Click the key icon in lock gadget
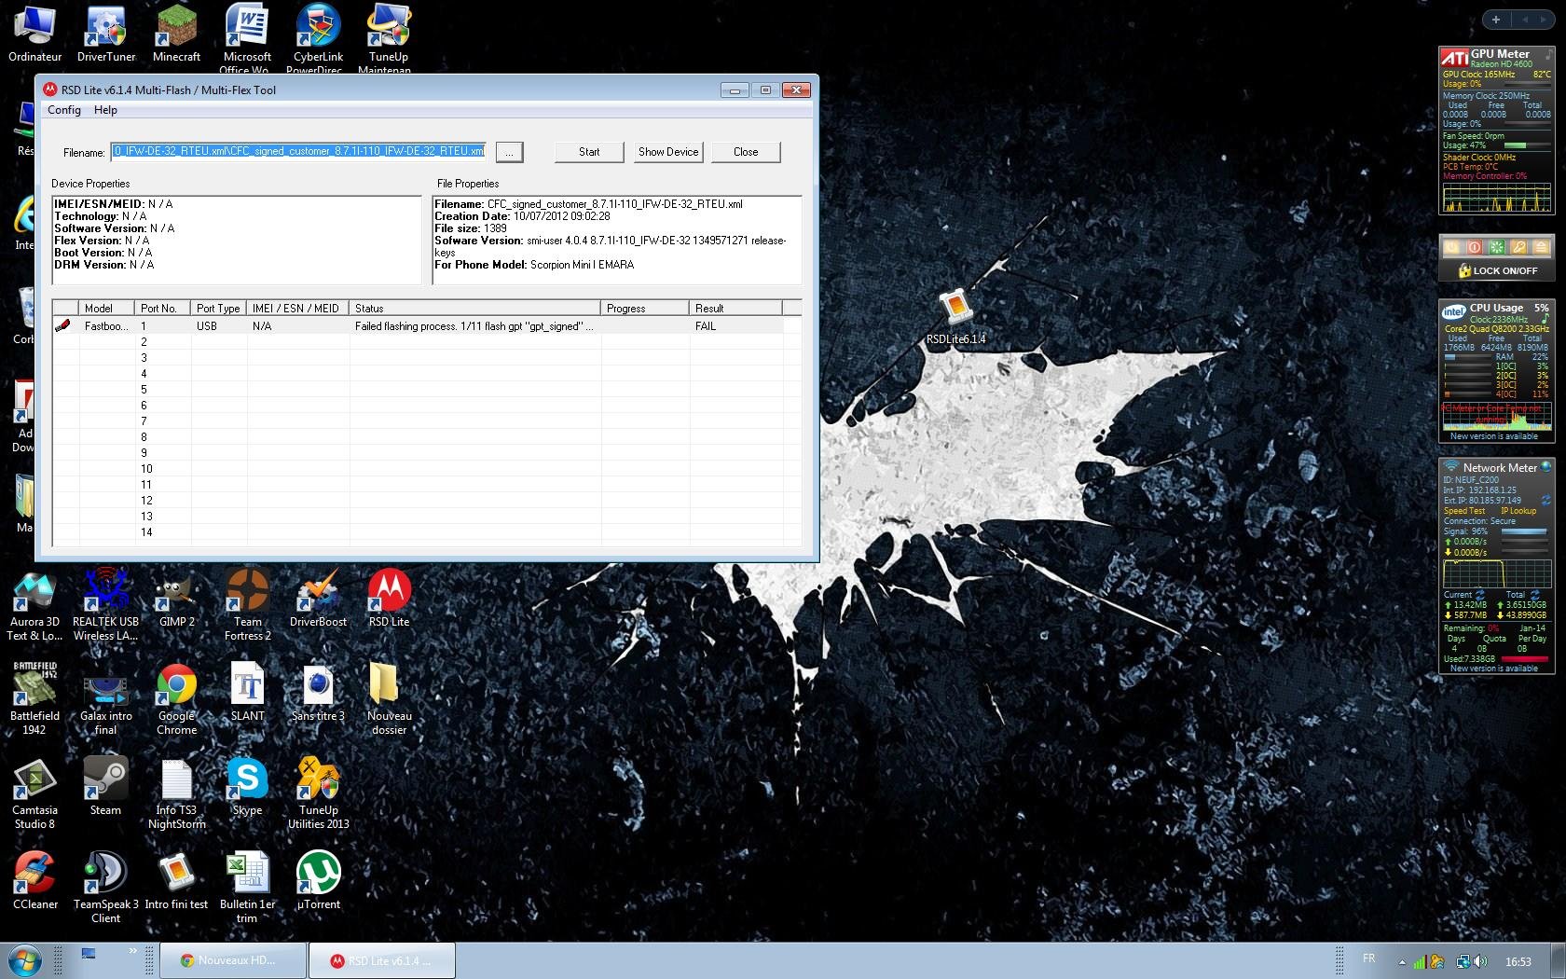Viewport: 1566px width, 979px height. pos(1518,247)
